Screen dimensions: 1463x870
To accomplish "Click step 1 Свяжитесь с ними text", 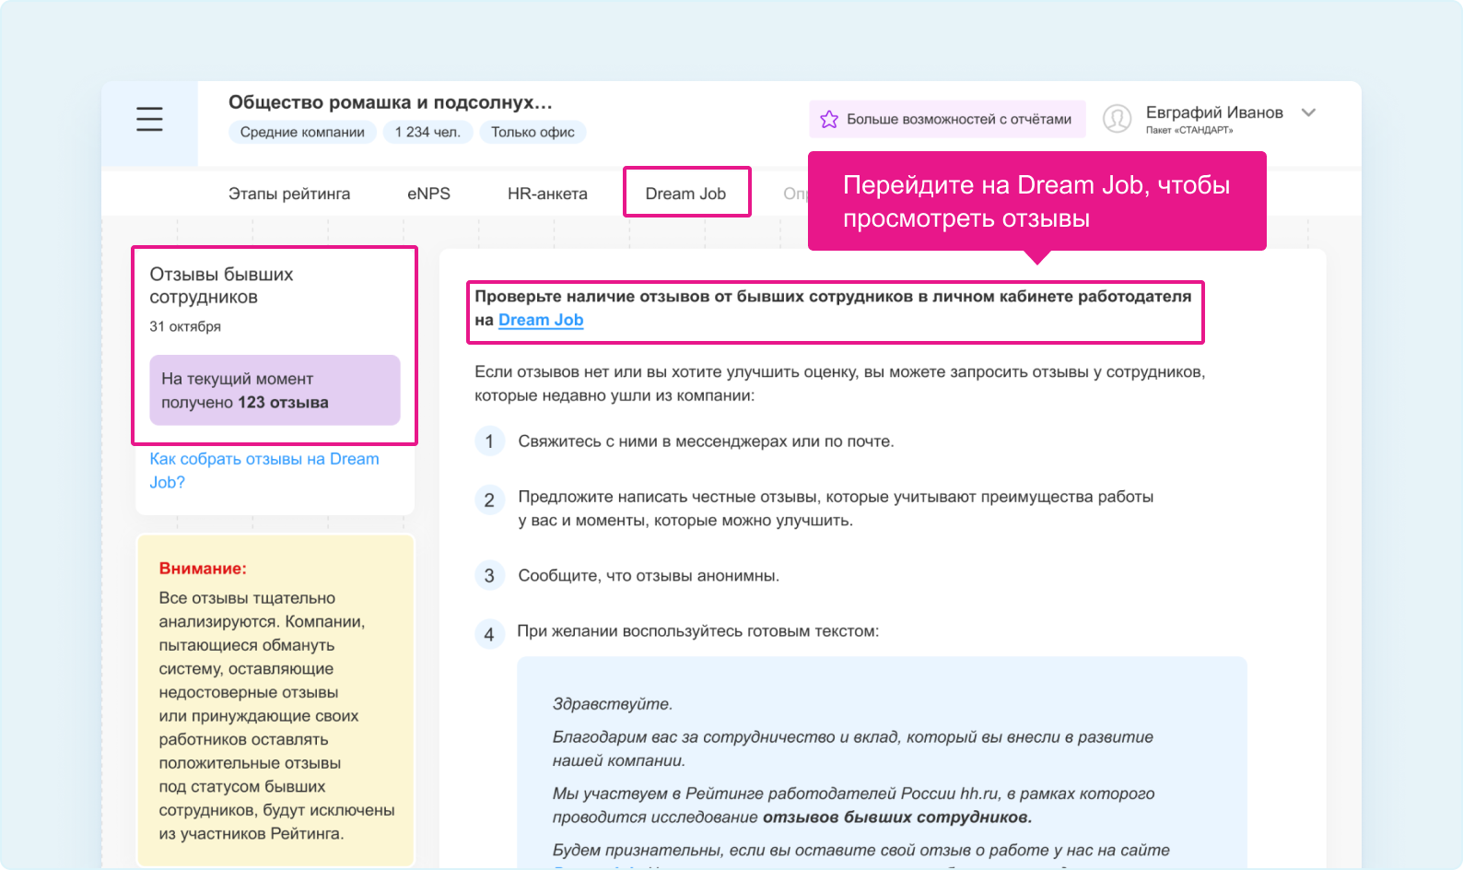I will click(x=706, y=441).
